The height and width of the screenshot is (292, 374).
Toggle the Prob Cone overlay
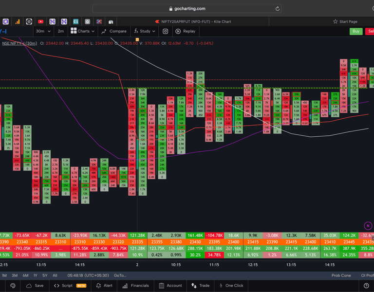[341, 275]
